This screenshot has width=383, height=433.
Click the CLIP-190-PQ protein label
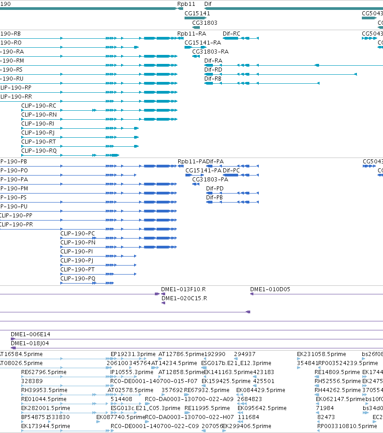point(78,278)
